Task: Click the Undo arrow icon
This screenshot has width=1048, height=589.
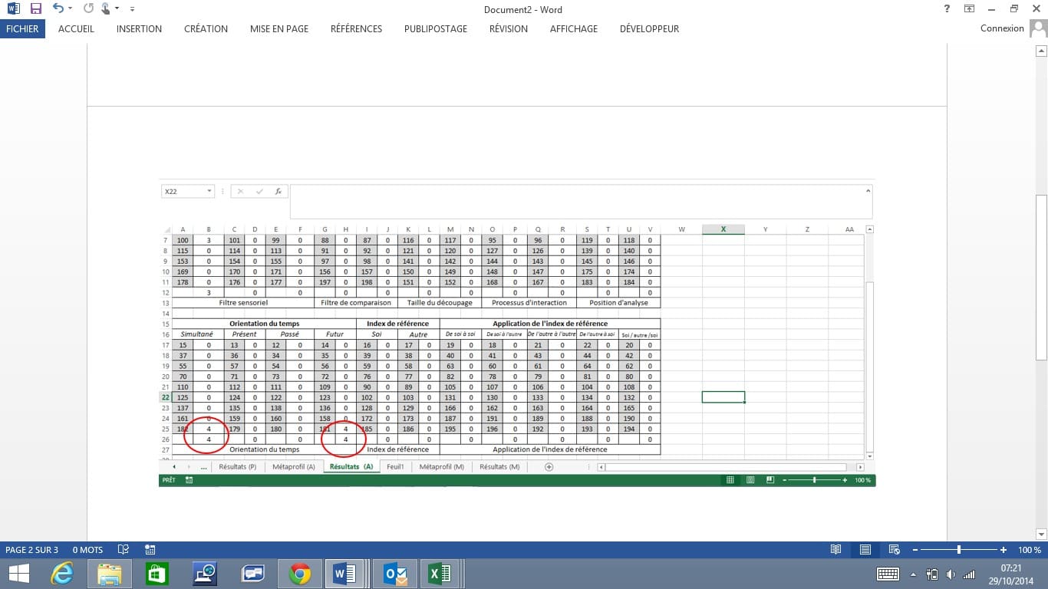Action: (58, 9)
